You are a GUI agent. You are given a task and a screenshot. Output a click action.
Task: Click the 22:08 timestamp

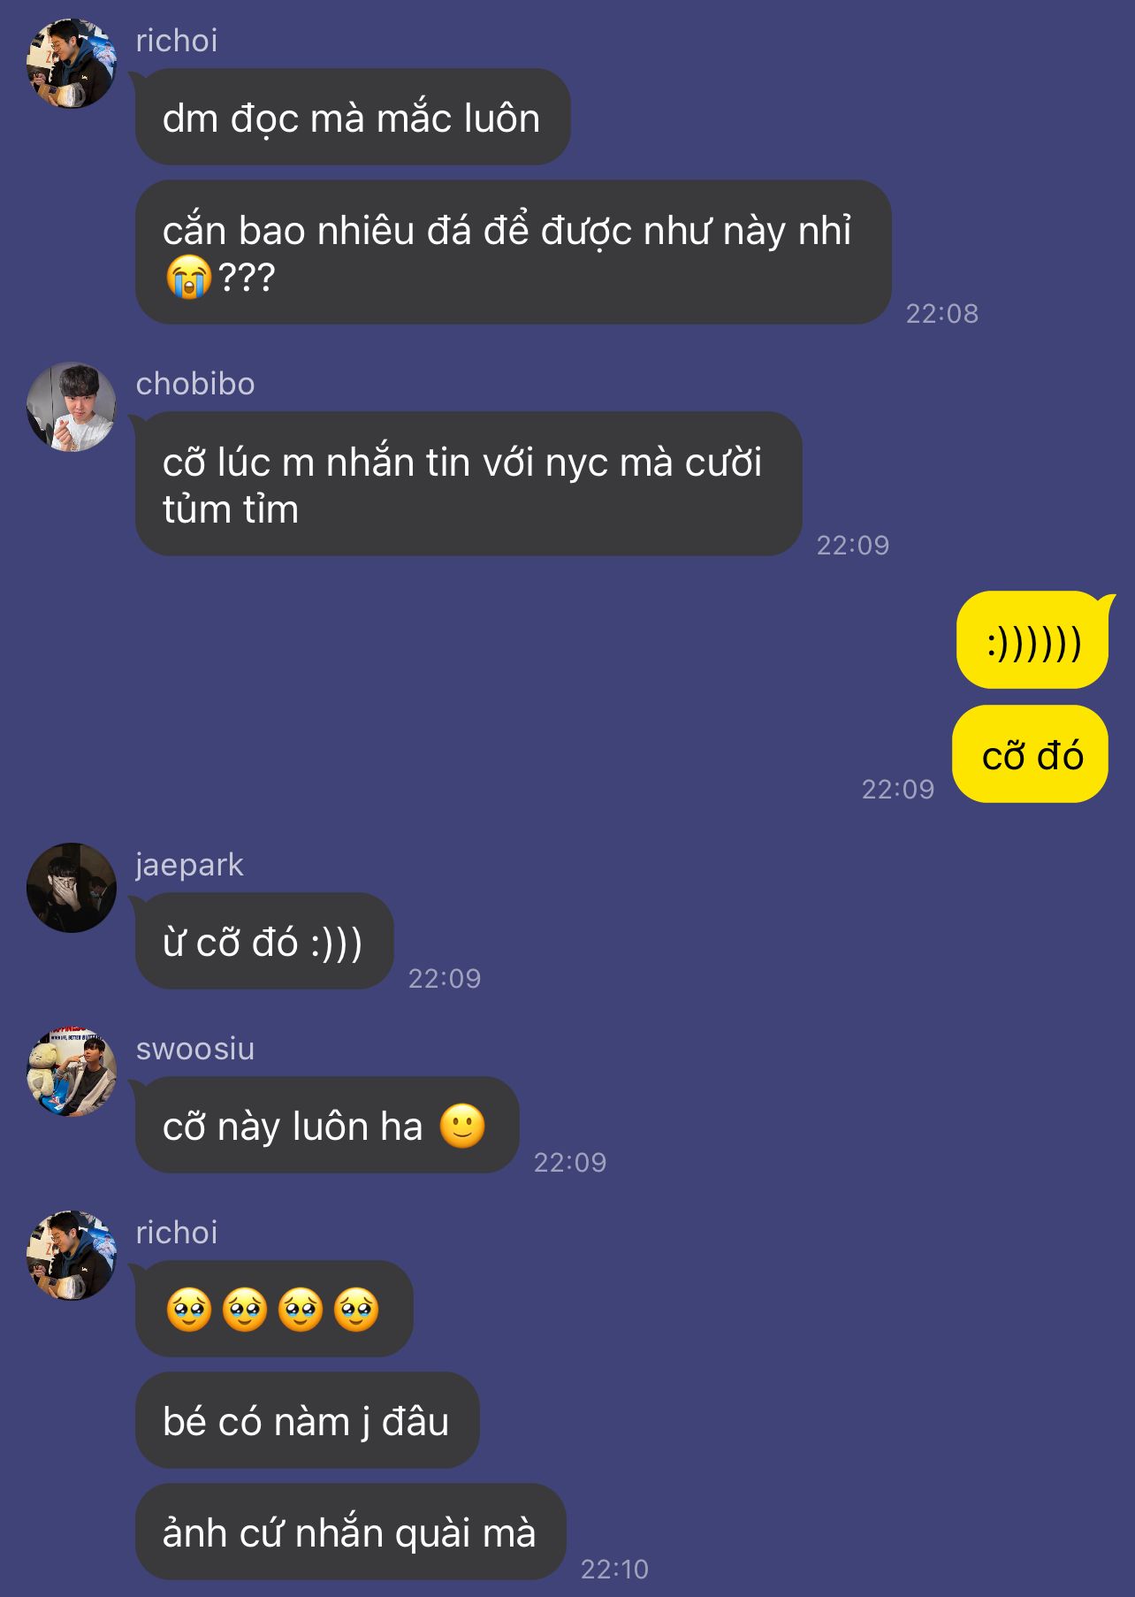coord(942,313)
